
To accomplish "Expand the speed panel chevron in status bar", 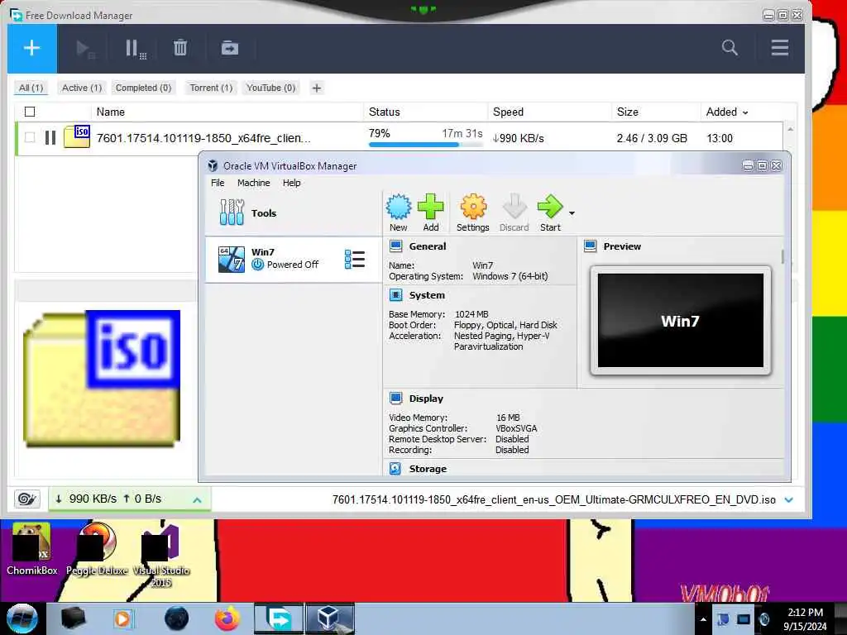I will (197, 500).
